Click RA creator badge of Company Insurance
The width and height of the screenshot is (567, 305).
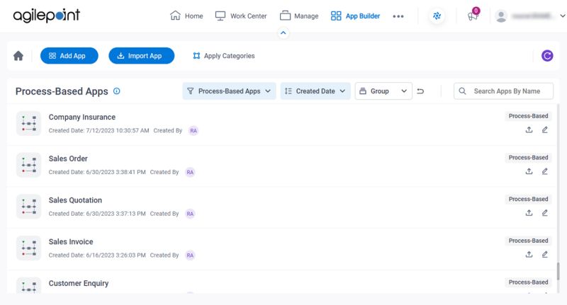(193, 131)
